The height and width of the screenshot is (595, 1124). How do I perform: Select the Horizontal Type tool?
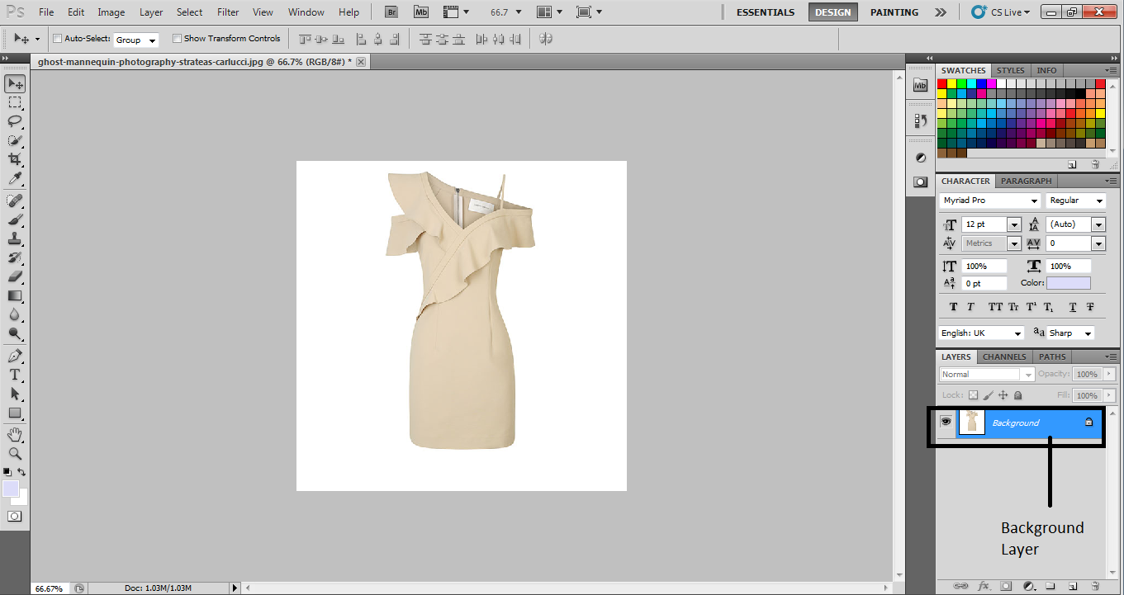coord(15,375)
